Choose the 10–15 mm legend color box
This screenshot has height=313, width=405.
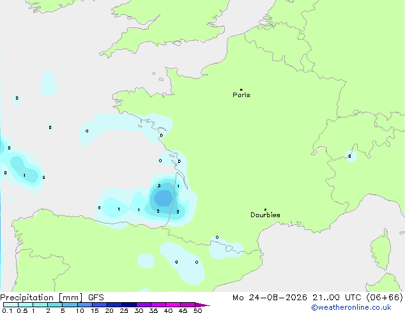point(85,305)
